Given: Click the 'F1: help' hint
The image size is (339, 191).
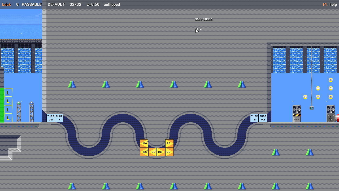Looking at the screenshot, I should 330,5.
